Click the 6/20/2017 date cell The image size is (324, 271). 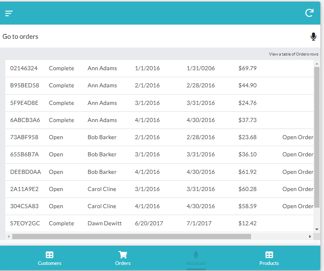[x=149, y=223]
